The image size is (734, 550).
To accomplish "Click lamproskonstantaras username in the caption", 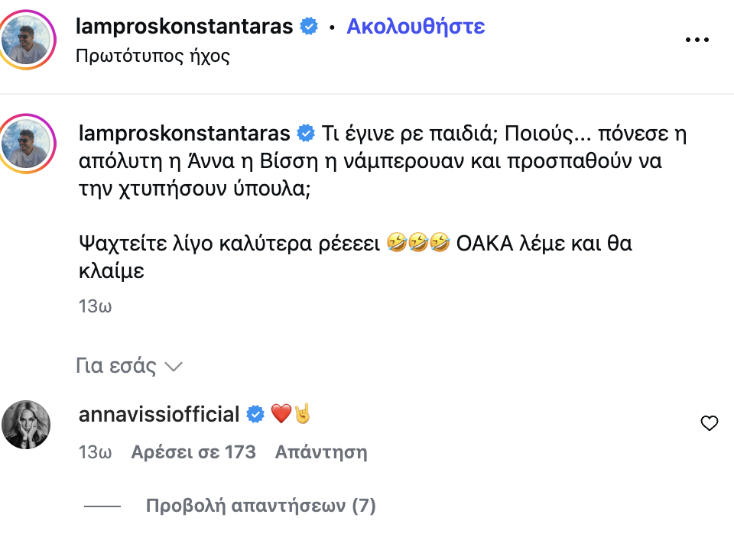I will (184, 134).
